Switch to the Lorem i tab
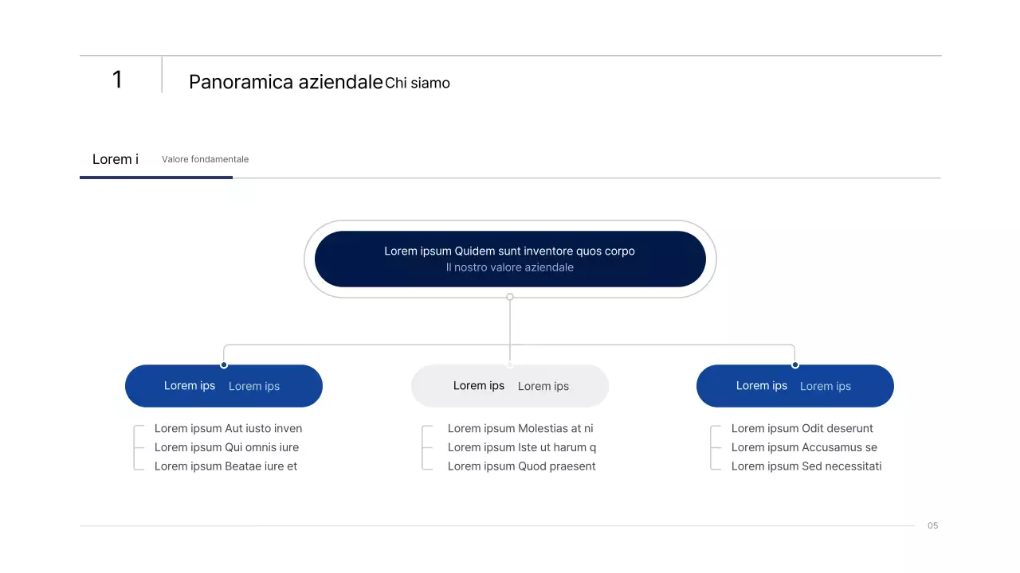The image size is (1020, 573). tap(116, 159)
